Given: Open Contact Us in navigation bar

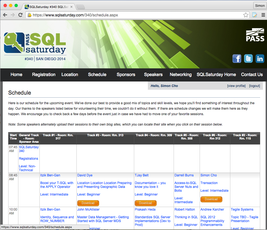Looking at the screenshot, I should pos(252,74).
